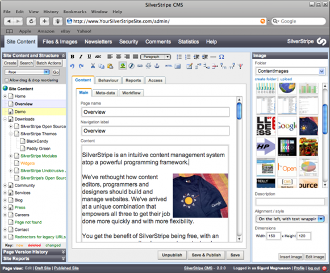Insert an anchor
330x273 pixels.
157,66
